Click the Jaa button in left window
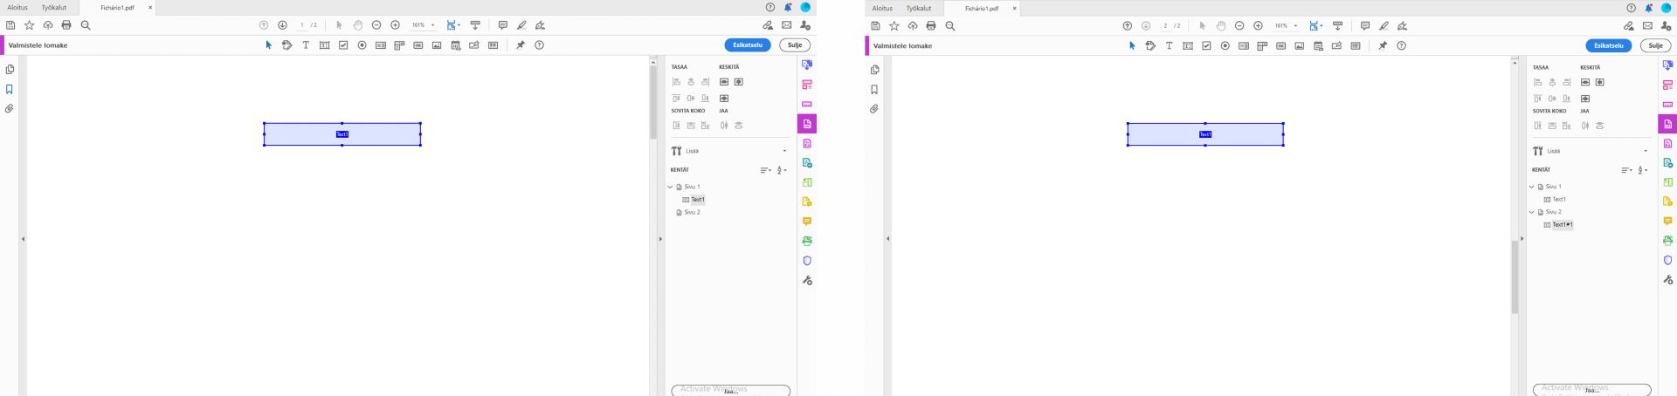Image resolution: width=1677 pixels, height=396 pixels. 730,390
